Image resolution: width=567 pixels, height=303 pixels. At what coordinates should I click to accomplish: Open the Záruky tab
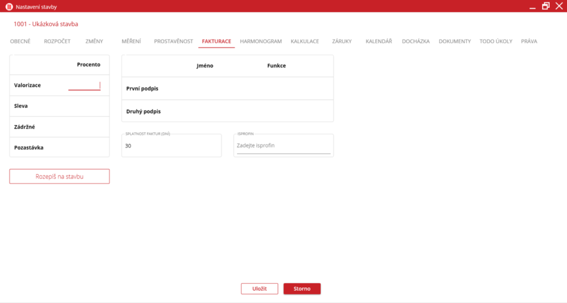pyautogui.click(x=342, y=41)
